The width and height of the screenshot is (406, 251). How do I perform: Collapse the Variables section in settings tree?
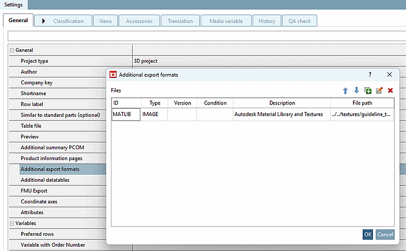tap(12, 223)
